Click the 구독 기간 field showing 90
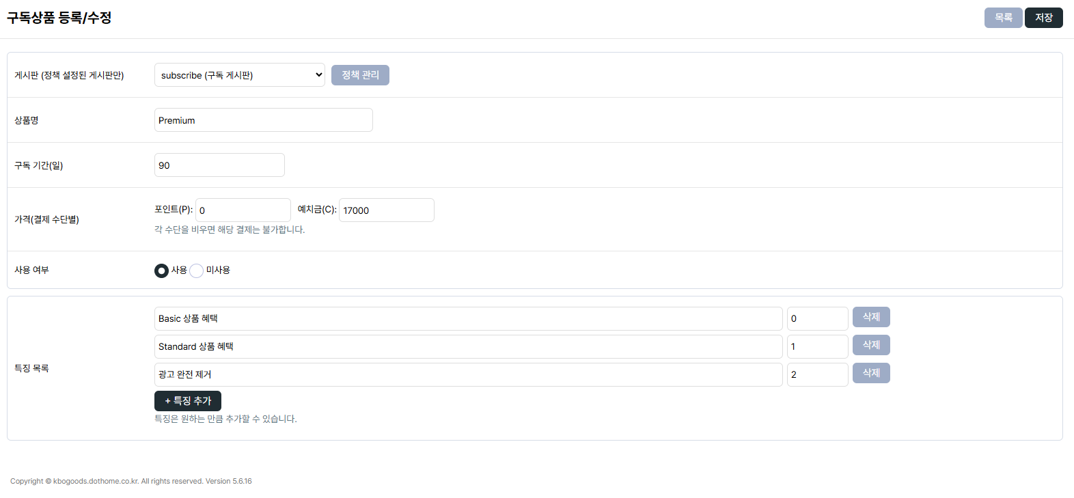The image size is (1074, 498). [219, 165]
